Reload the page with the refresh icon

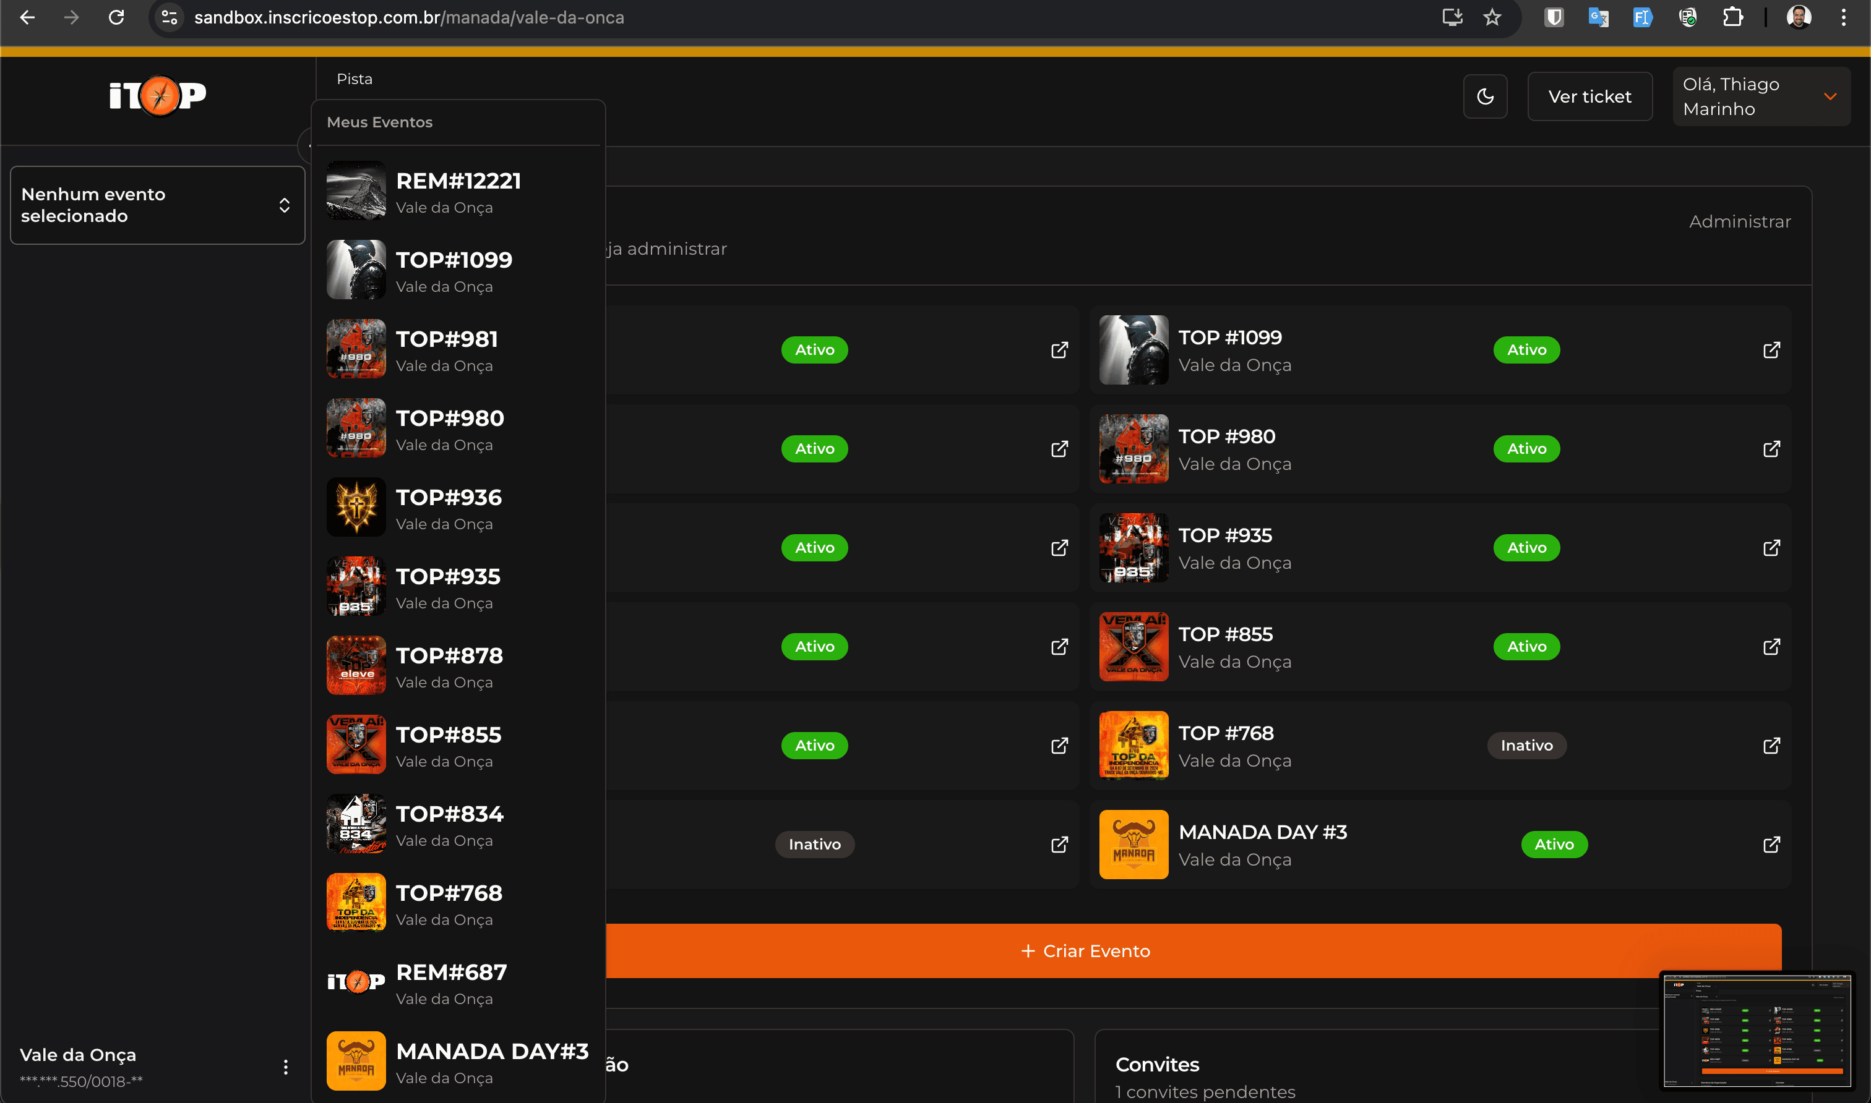(116, 17)
